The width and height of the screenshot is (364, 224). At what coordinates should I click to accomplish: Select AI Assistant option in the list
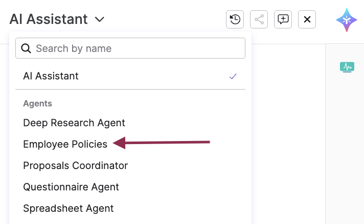click(51, 76)
